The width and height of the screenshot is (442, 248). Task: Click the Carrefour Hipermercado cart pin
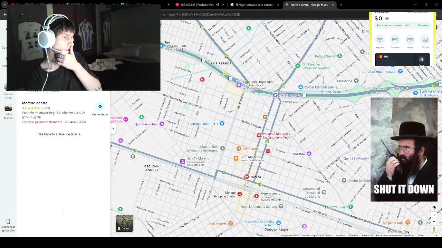400,71
